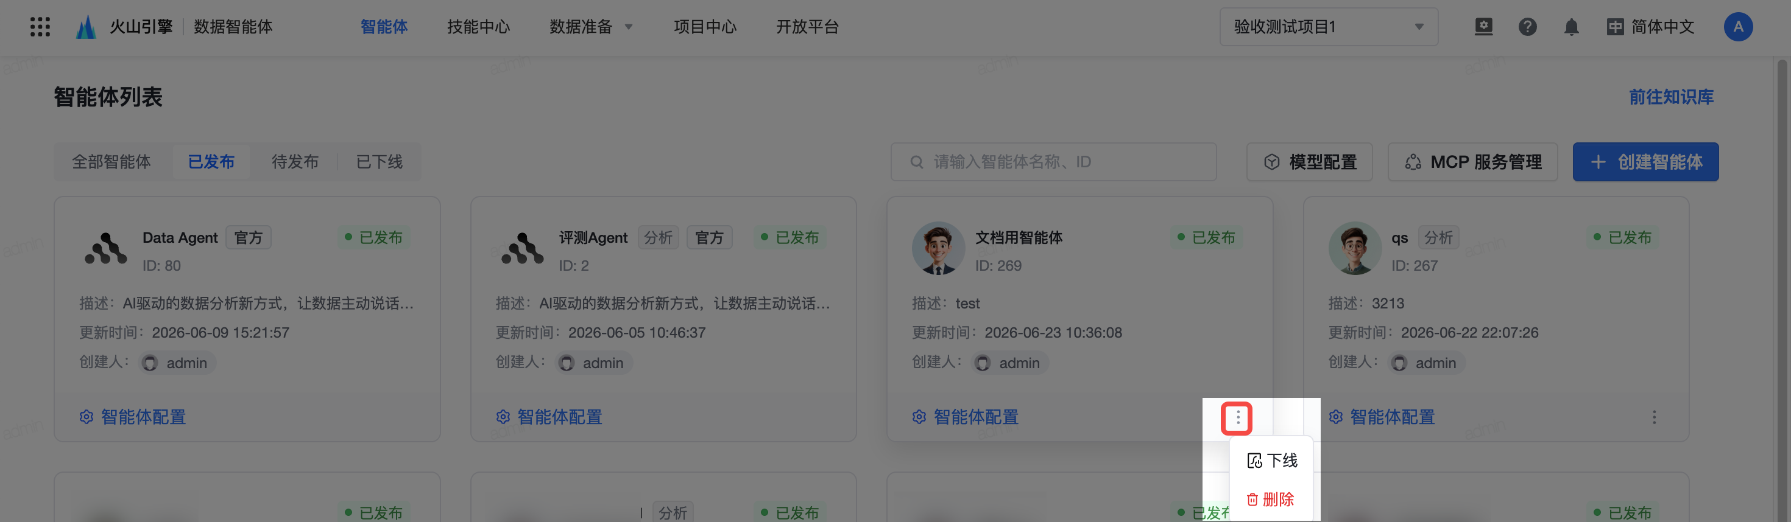Click gear icon of 文档用智能体 智能体配置
Screen dimensions: 1791x522
[919, 417]
